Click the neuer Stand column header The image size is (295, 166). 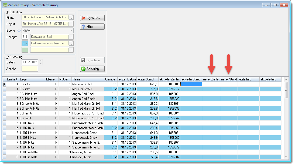click(x=229, y=79)
